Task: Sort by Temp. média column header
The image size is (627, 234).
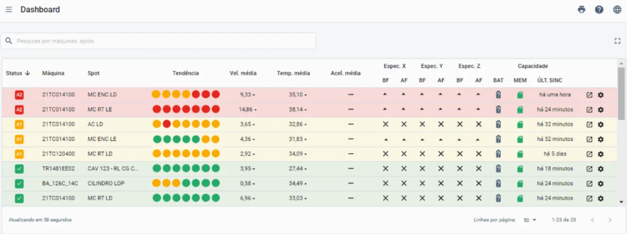Action: click(293, 73)
